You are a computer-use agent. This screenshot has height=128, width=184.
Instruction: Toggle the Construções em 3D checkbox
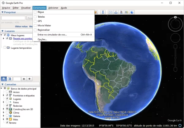(7, 109)
